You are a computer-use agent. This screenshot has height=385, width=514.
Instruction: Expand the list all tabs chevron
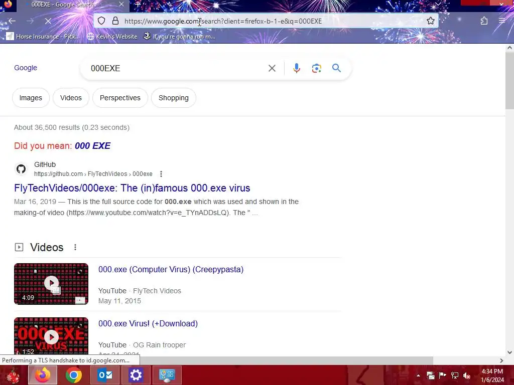[x=438, y=4]
